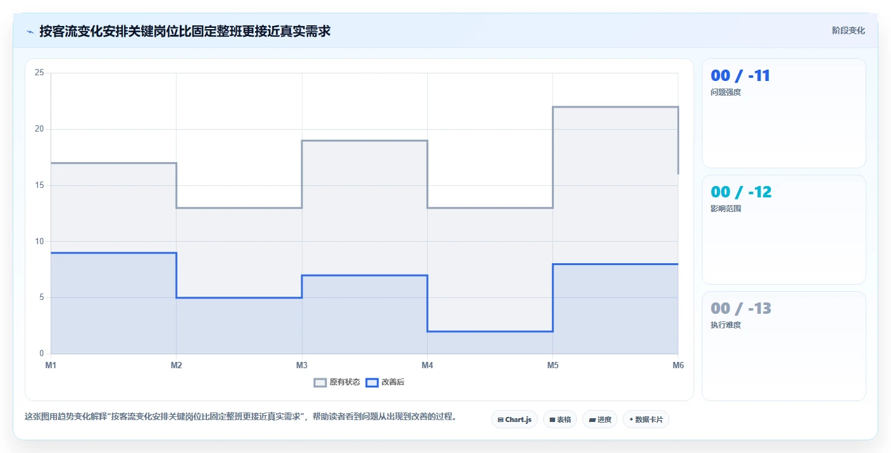Click the M1 axis label
Viewport: 891px width, 453px height.
coord(51,365)
